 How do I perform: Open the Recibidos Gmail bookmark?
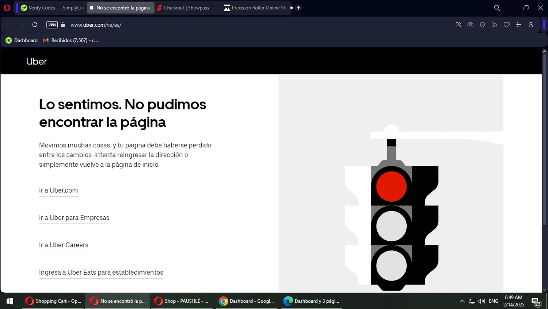point(71,40)
